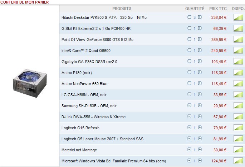Screen dimensions: 245x167
Task: Click the power supply product thumbnail
Action: tap(30, 83)
